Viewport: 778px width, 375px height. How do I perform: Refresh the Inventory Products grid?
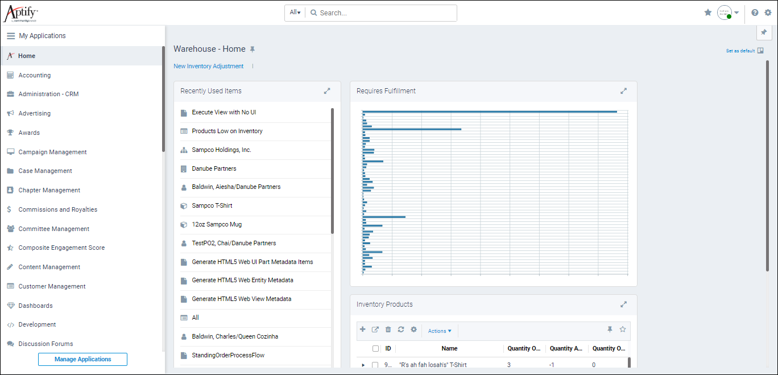point(401,329)
